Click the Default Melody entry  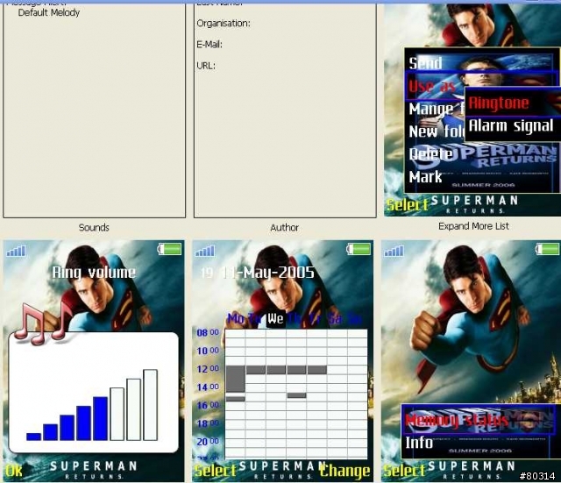pyautogui.click(x=49, y=13)
